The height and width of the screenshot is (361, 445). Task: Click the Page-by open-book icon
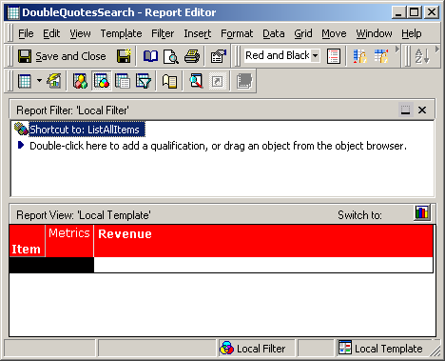click(x=169, y=81)
